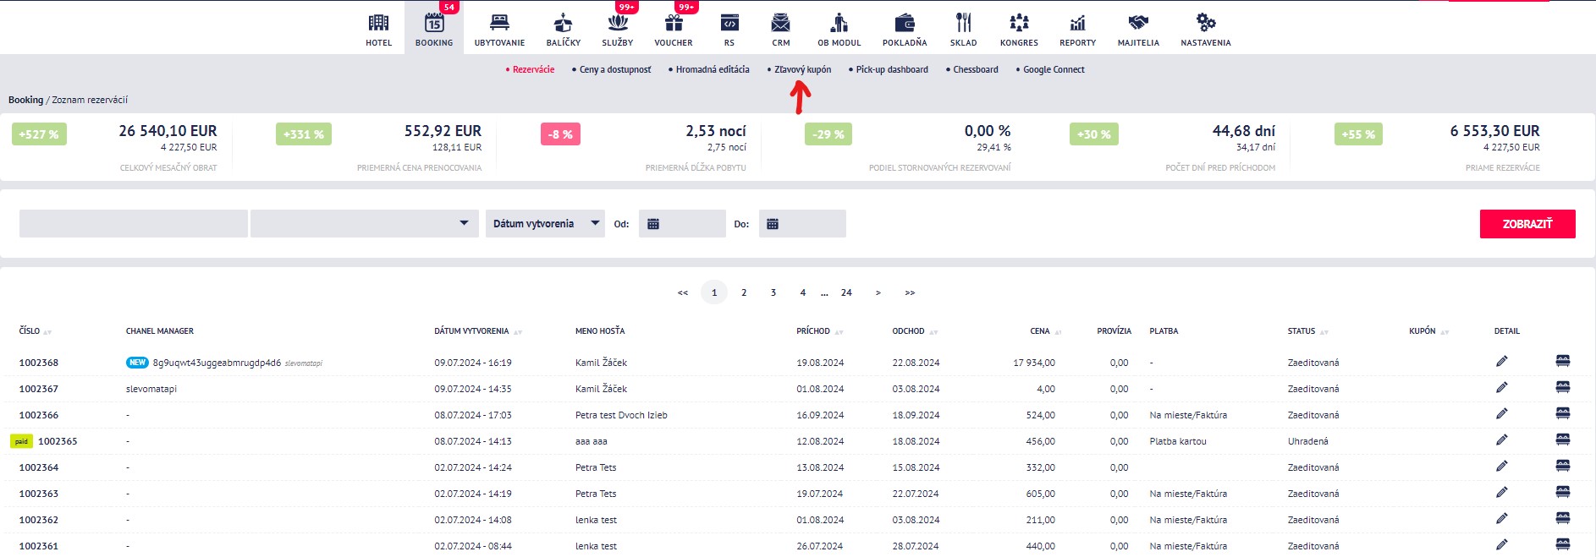Go to page 24 of reservations

[846, 292]
